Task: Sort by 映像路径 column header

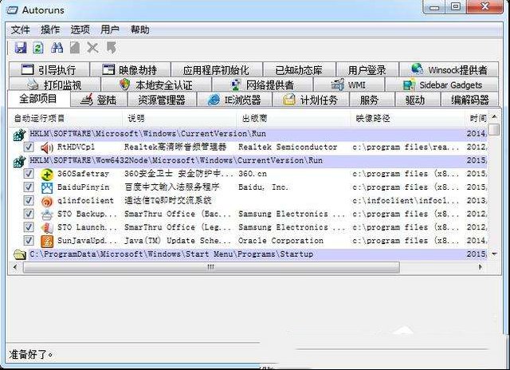Action: [408, 119]
